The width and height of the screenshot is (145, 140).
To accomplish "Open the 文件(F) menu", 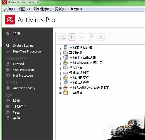I will click(x=9, y=9).
